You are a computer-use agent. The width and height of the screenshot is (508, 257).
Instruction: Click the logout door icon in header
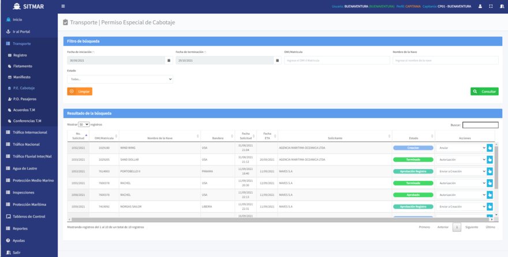500,6
